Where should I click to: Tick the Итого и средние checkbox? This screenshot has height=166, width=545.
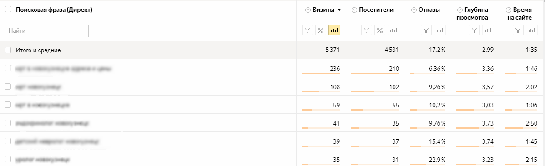coord(8,50)
